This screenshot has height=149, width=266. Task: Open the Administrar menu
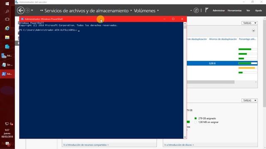[x=219, y=10]
